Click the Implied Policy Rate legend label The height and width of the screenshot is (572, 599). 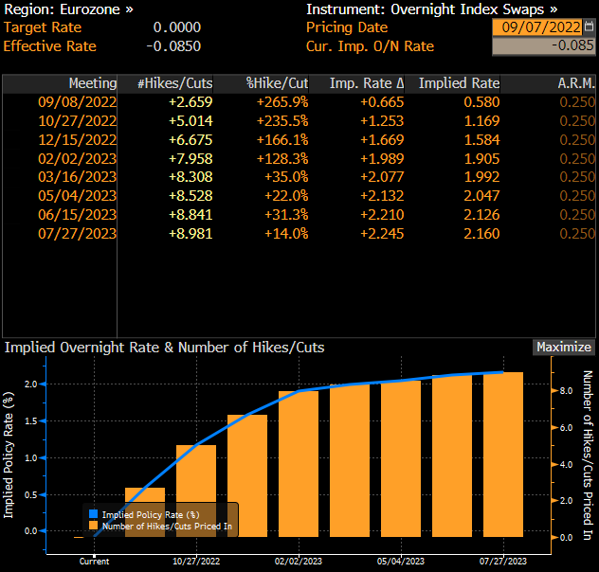[148, 512]
